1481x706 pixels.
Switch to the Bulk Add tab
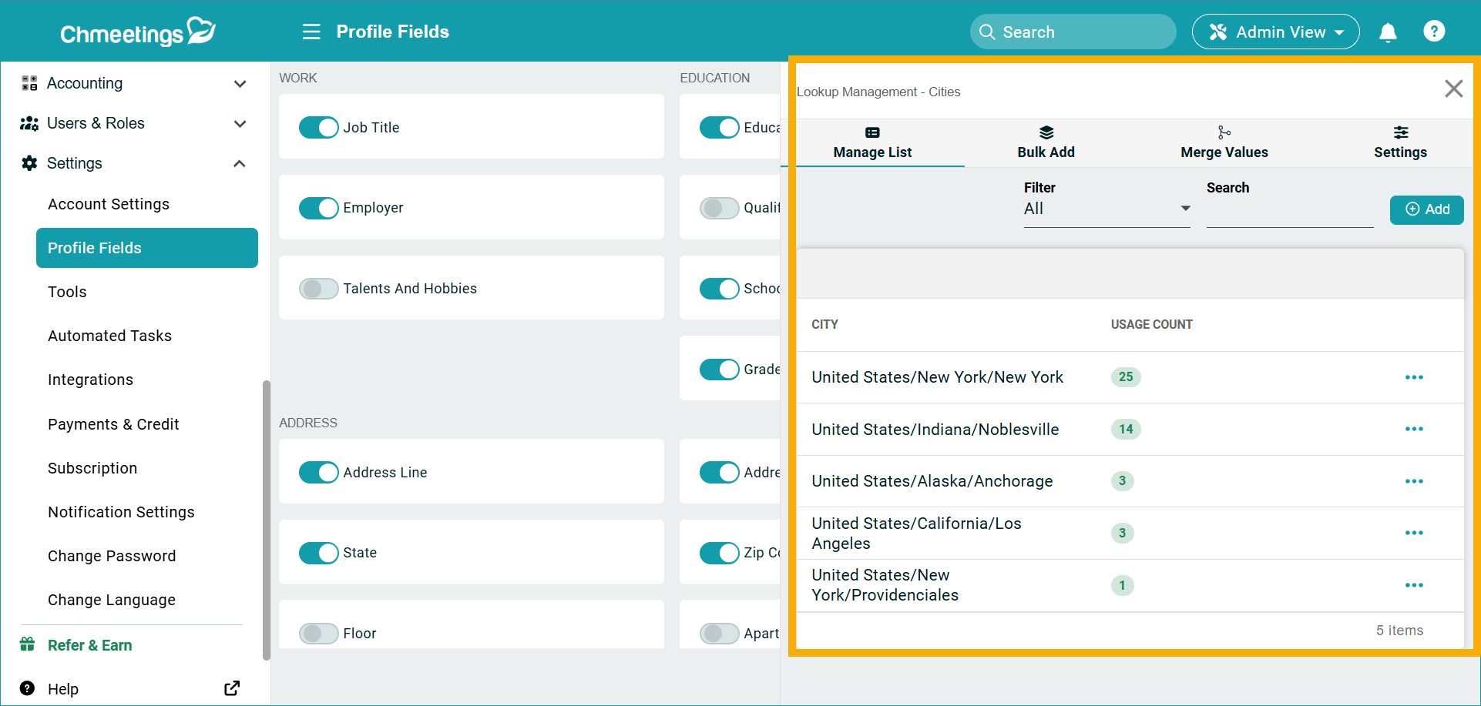click(x=1046, y=142)
